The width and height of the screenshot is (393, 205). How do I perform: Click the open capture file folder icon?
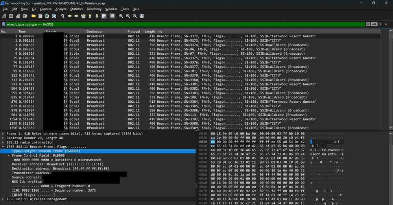[34, 16]
